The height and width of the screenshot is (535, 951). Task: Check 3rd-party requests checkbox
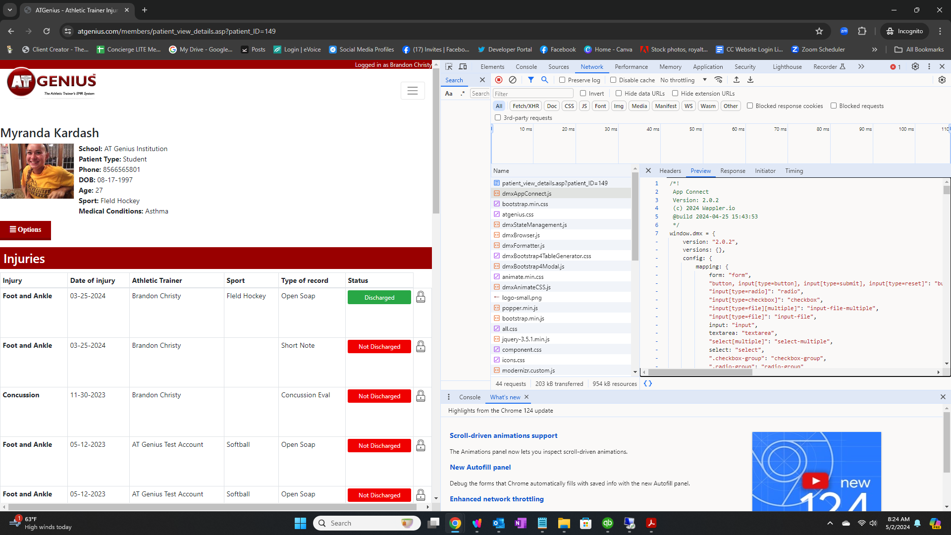[498, 117]
